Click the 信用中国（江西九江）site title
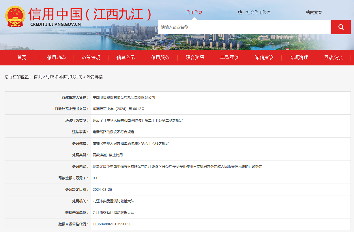Image resolution: width=354 pixels, height=232 pixels. 90,14
